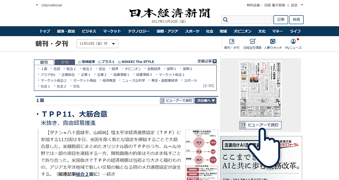Open NIKKEI The STYLE link
This screenshot has width=339, height=180.
click(x=138, y=62)
